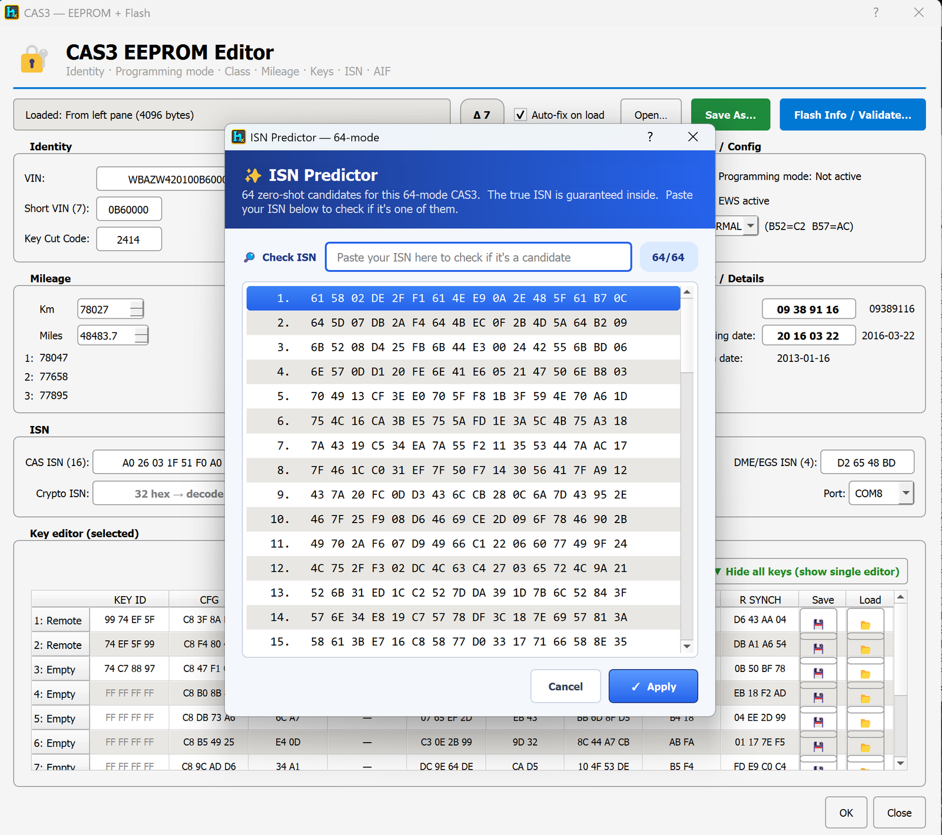
Task: Click the app icon in ISN Predictor title bar
Action: (238, 137)
